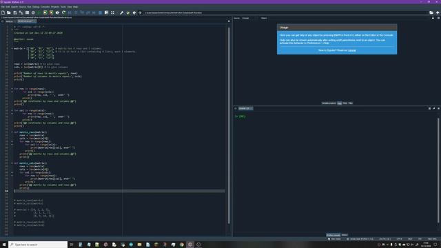Open the Run menu

point(29,7)
